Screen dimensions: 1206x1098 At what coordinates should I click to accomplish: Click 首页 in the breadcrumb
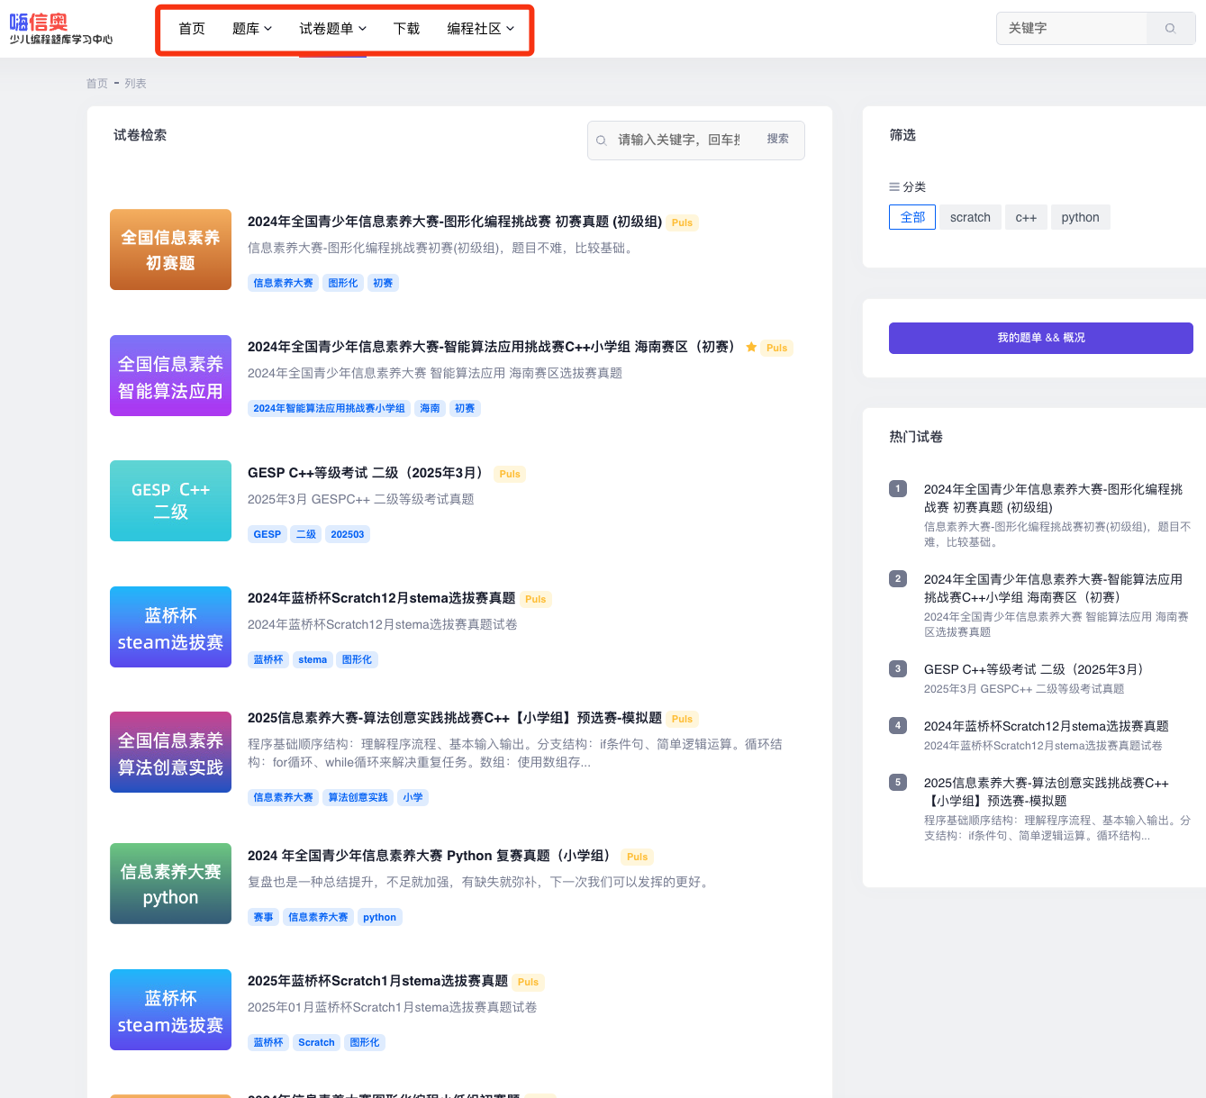pyautogui.click(x=97, y=84)
